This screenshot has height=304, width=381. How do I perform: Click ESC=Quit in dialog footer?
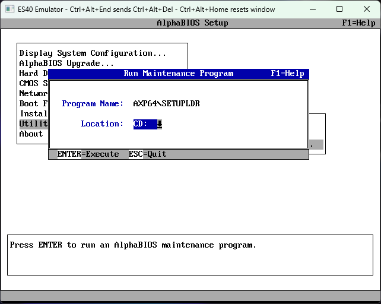coord(147,154)
